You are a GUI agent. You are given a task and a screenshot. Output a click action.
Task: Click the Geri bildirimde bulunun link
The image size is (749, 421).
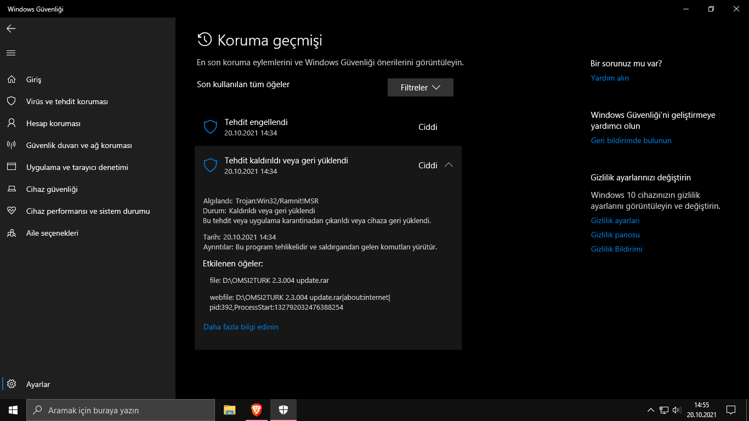pos(631,140)
